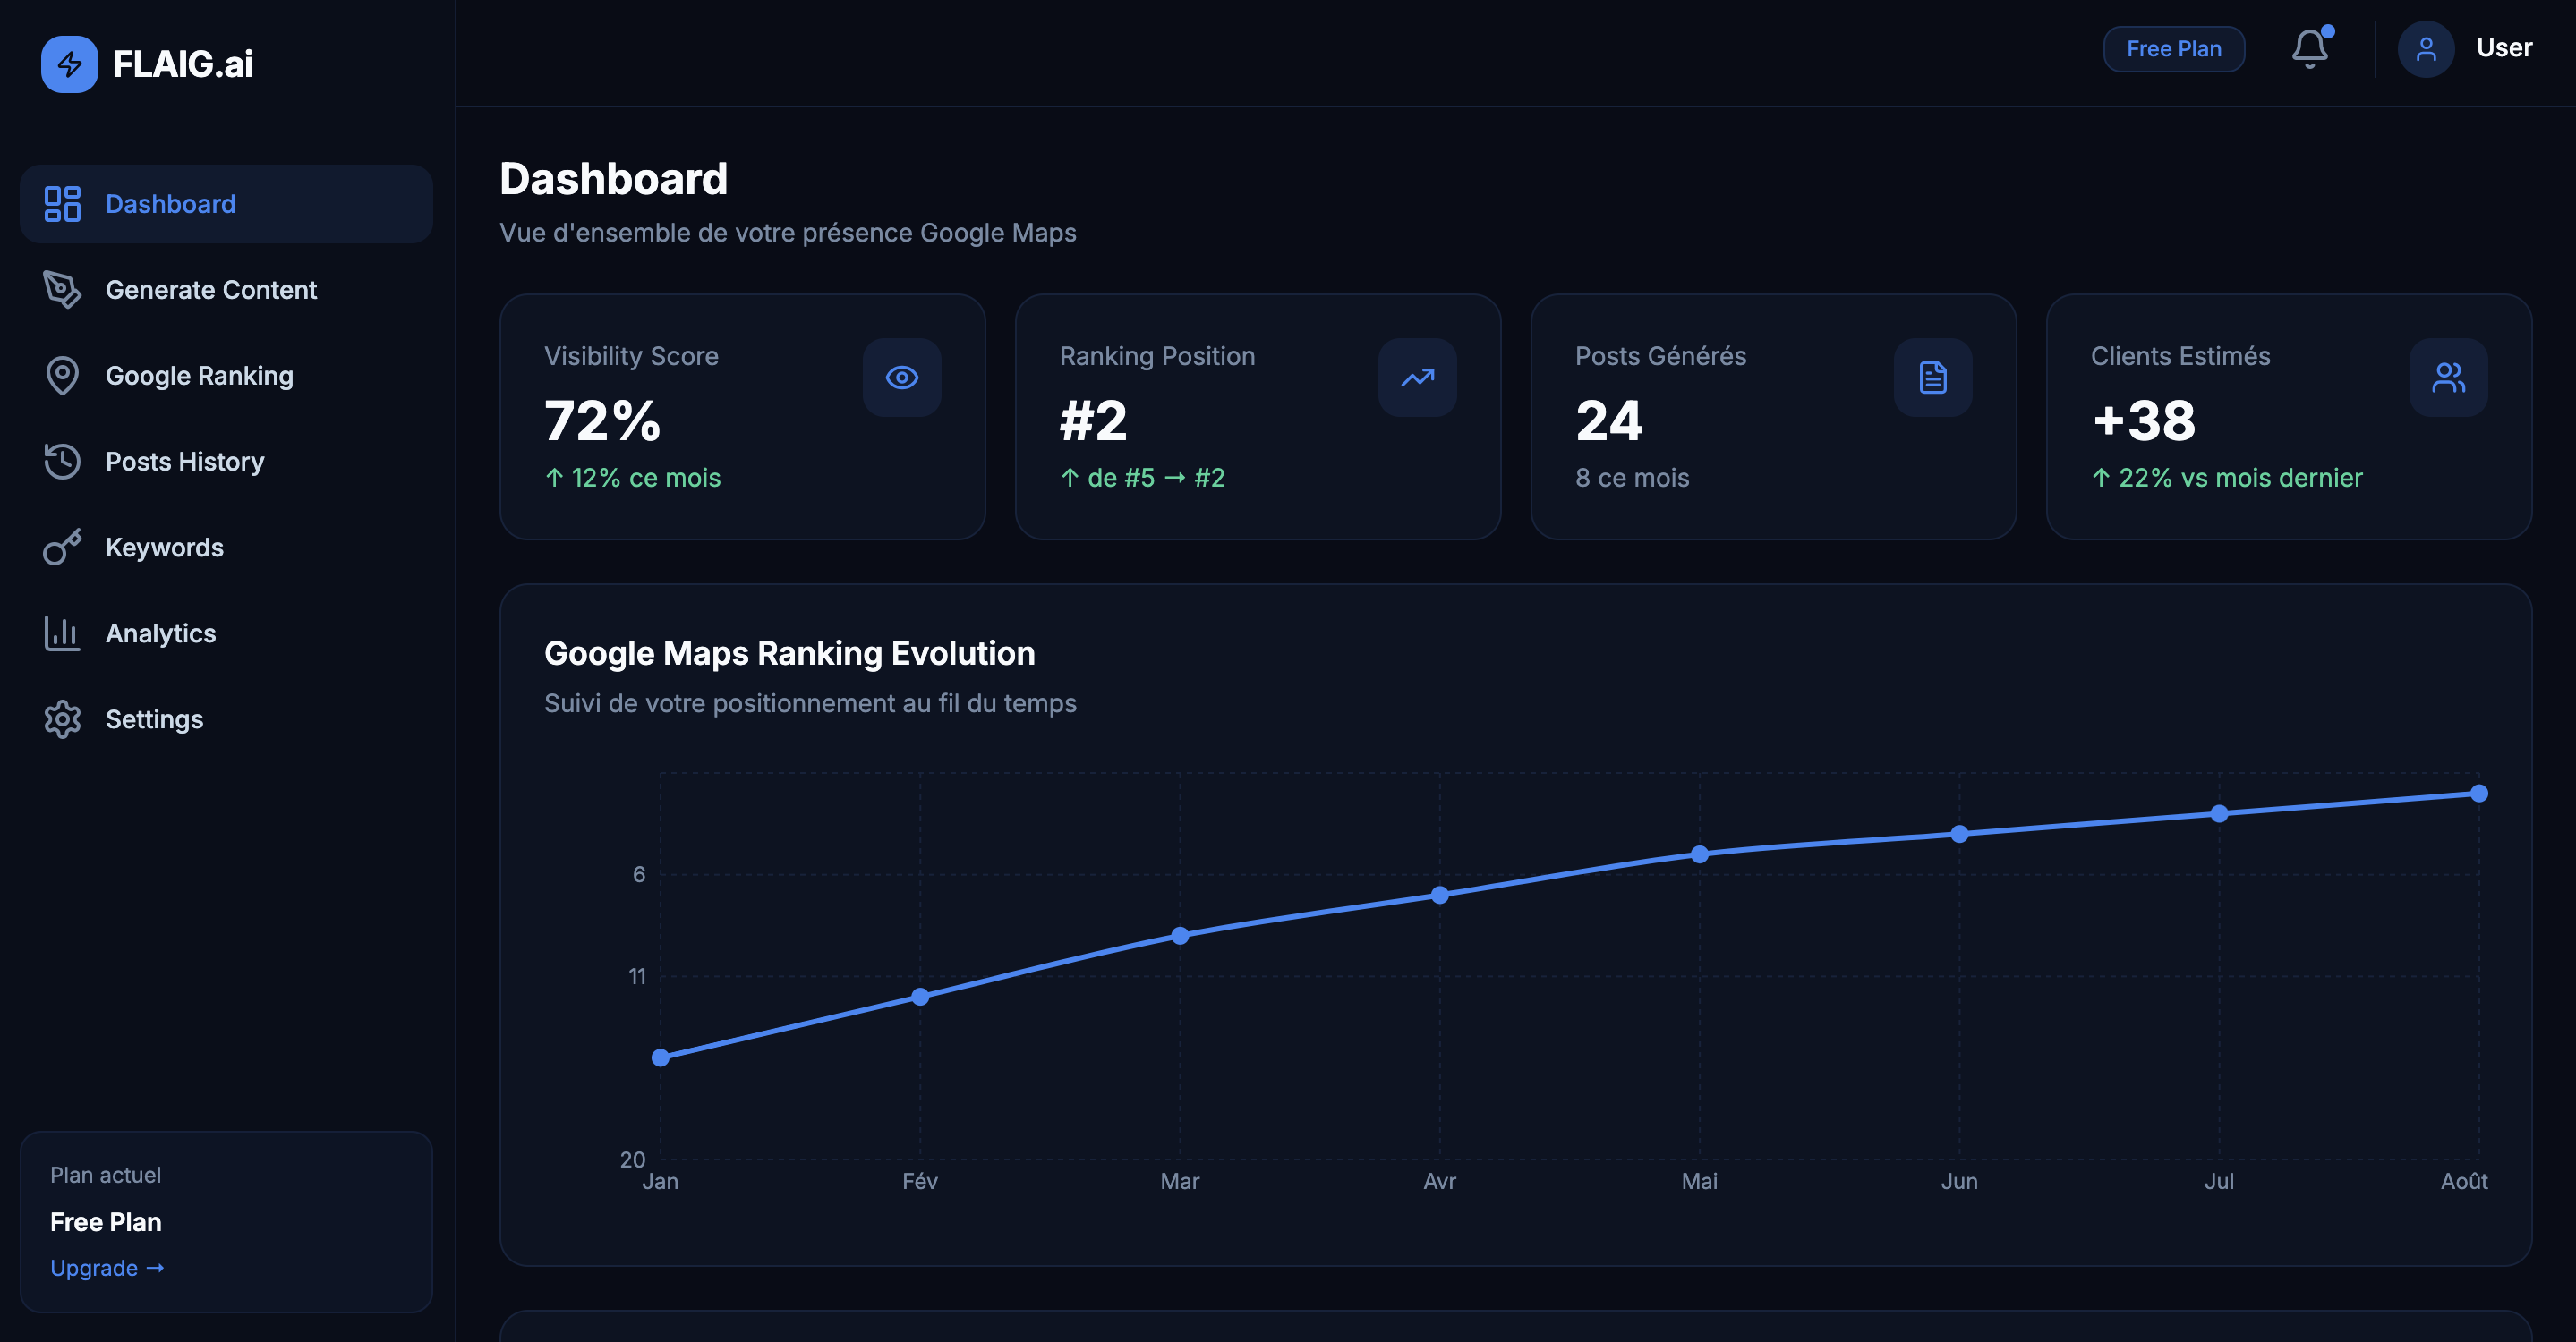
Task: Go to Generate Content page
Action: tap(226, 290)
